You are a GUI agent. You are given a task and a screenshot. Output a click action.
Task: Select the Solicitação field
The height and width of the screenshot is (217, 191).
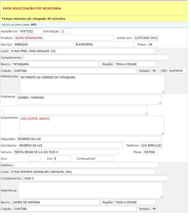click(x=66, y=31)
